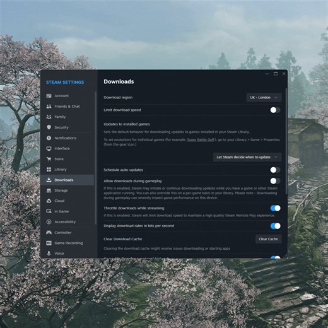Click the Clear Cache button
The width and height of the screenshot is (328, 328).
[x=269, y=239]
